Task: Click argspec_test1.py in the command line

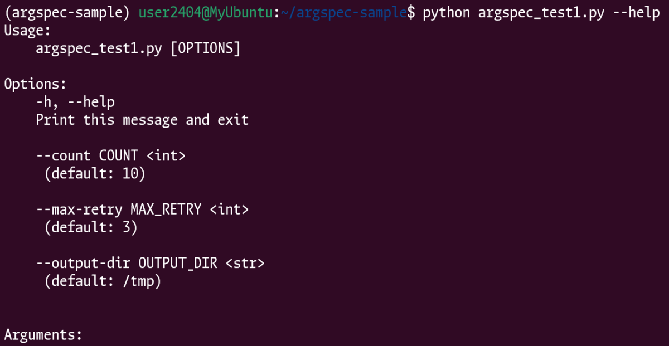Action: [x=541, y=13]
